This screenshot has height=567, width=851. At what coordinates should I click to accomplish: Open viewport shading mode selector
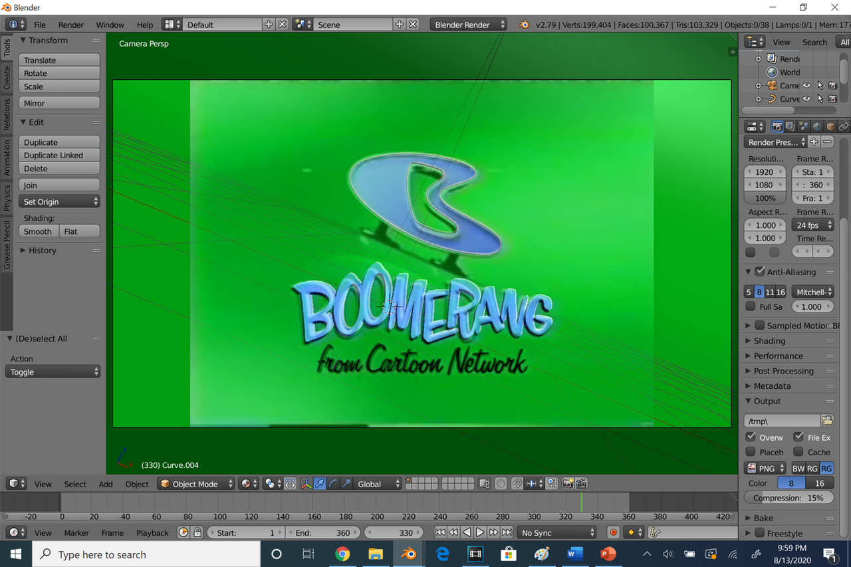249,484
